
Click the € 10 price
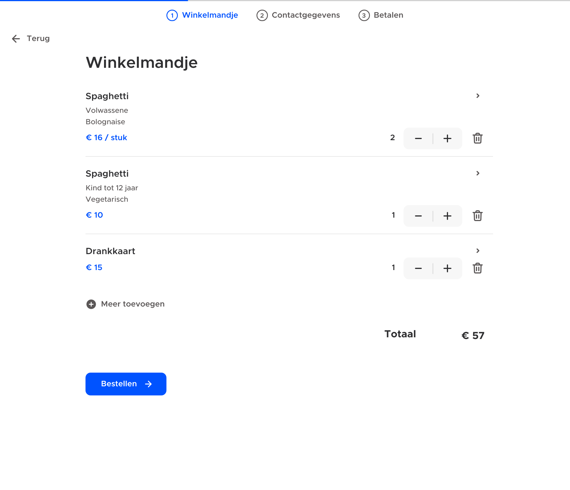tap(94, 215)
